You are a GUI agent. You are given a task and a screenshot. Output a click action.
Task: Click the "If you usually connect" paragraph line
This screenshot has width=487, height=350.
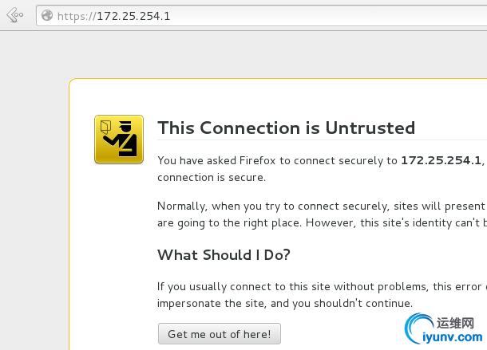click(322, 287)
